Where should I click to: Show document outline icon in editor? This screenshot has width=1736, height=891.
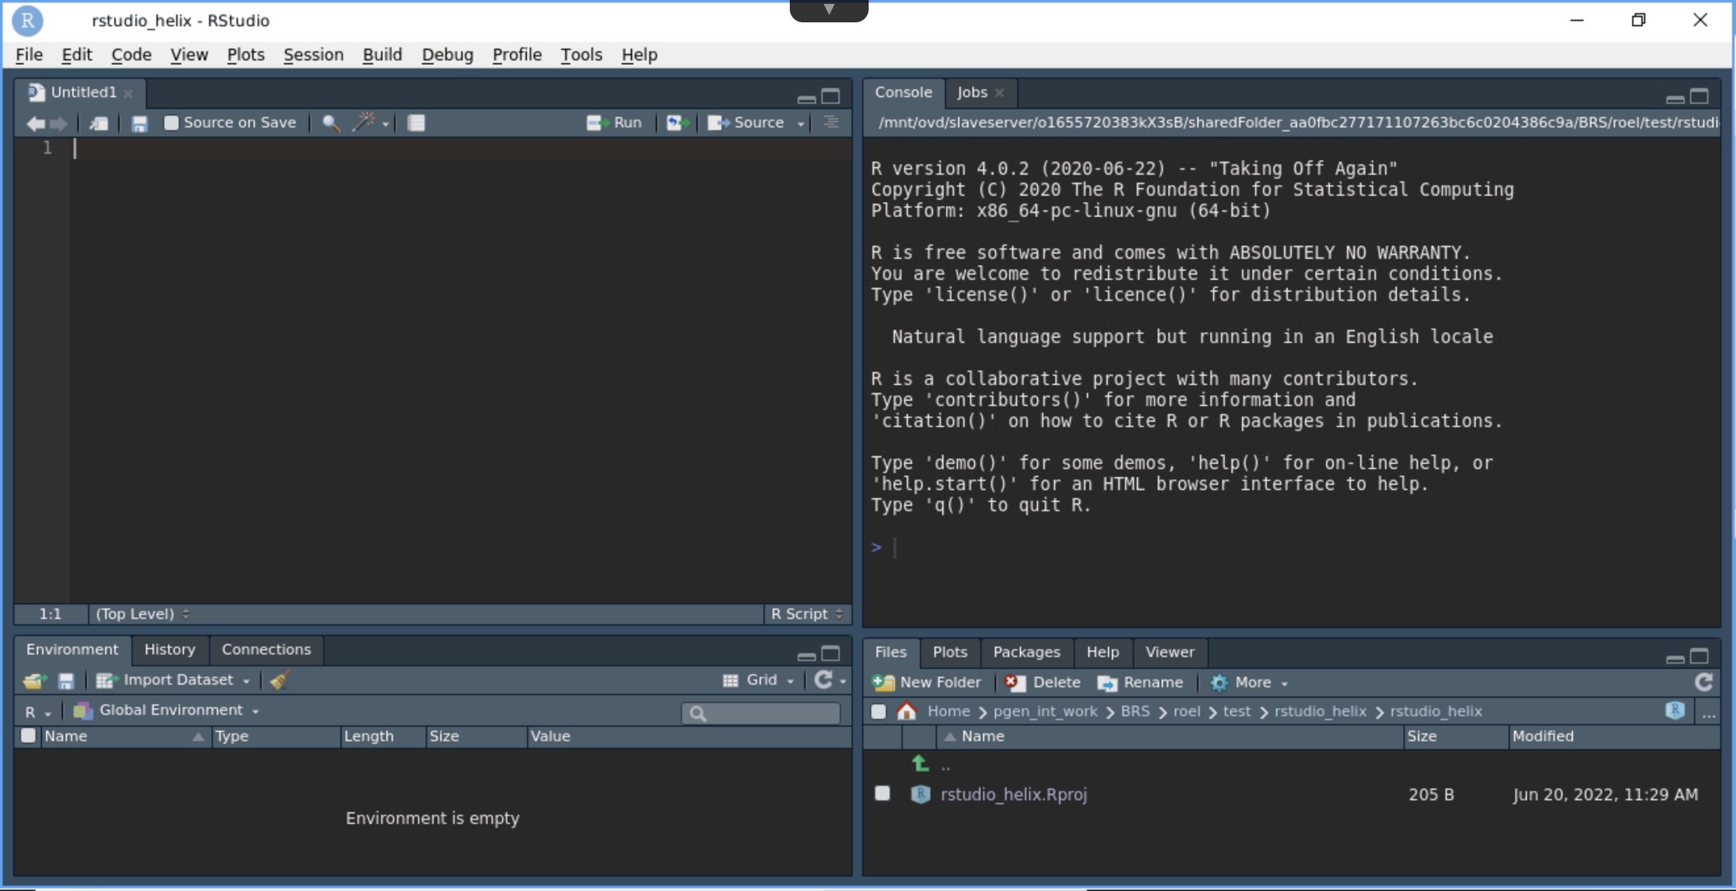point(831,122)
